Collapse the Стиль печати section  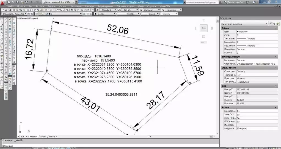[x=276, y=68]
